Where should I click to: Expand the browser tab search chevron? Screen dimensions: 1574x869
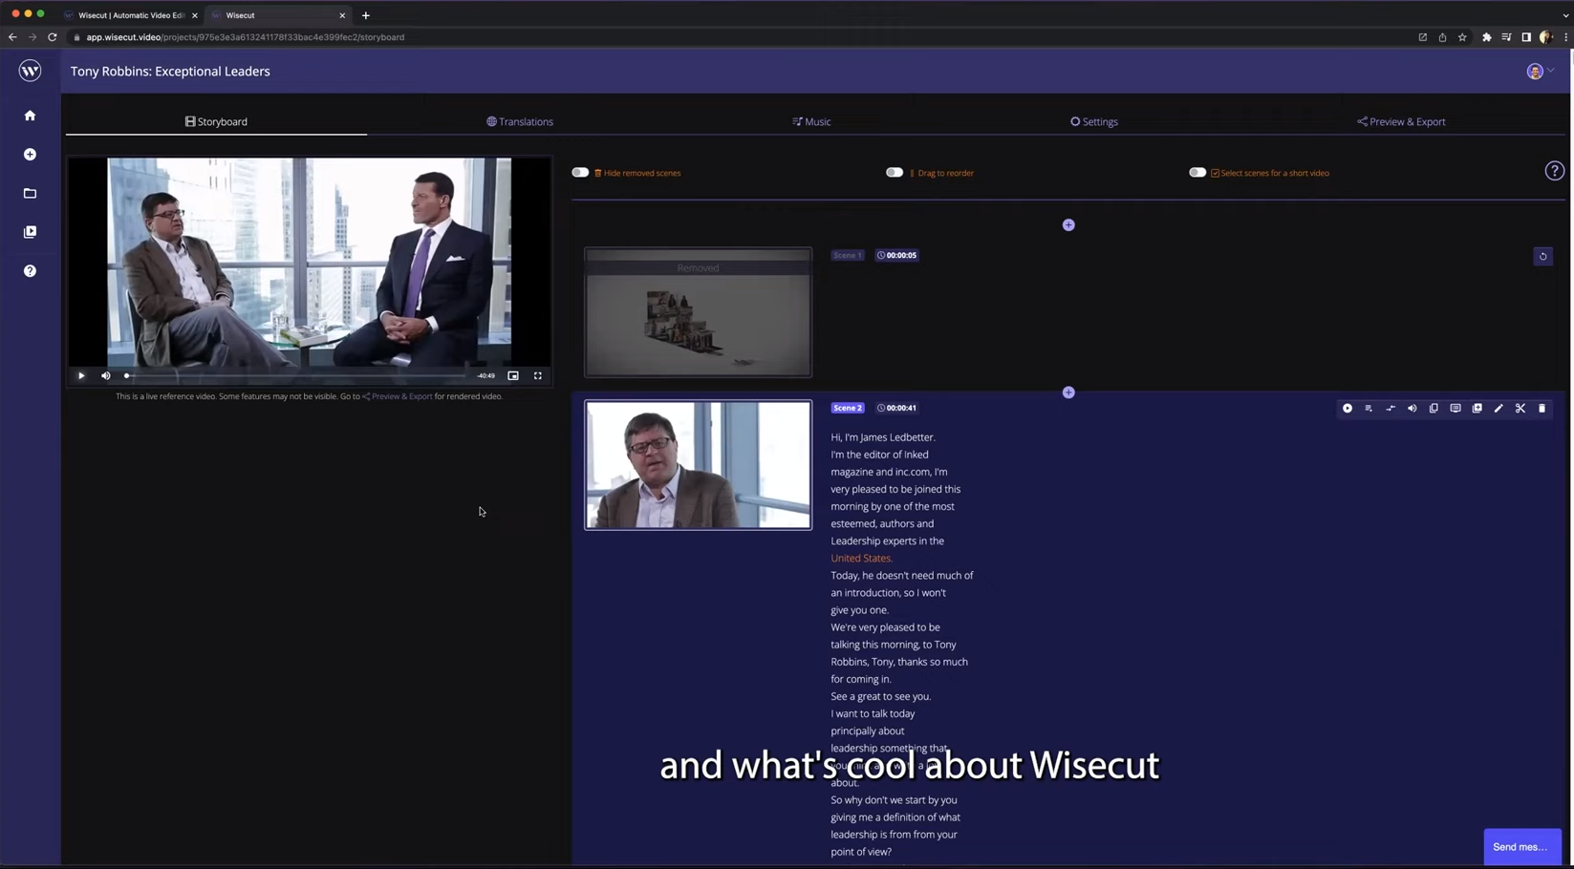1565,15
